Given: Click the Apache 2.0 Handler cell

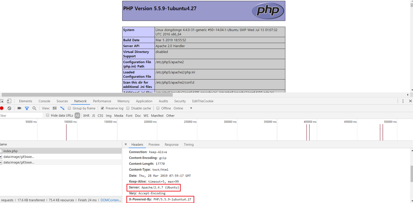Looking at the screenshot, I should click(x=220, y=46).
